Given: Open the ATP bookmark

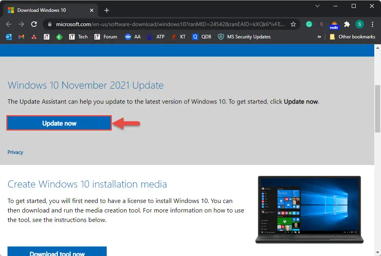Looking at the screenshot, I should (x=156, y=37).
